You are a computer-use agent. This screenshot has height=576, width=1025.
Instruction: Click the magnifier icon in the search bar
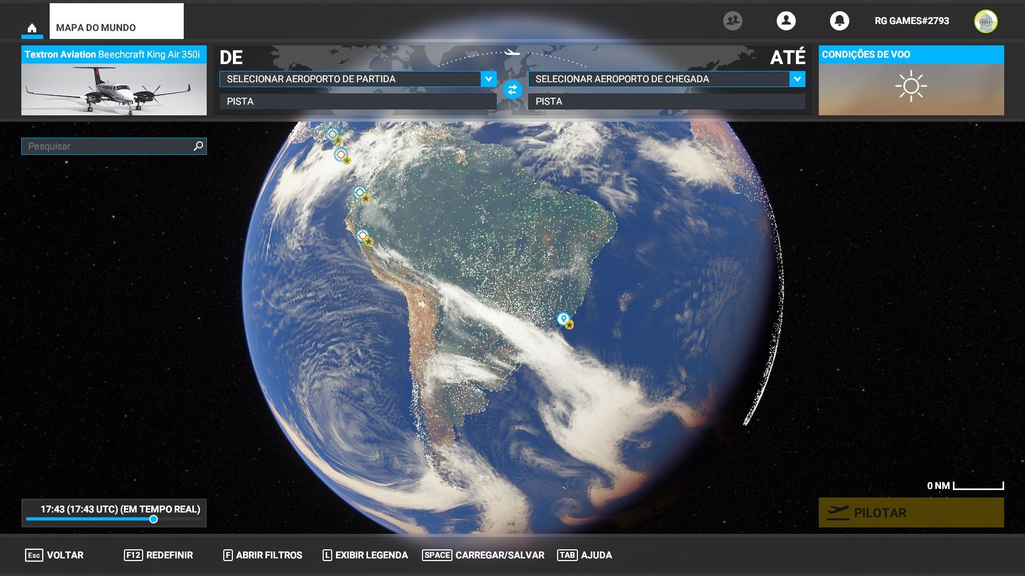click(198, 145)
